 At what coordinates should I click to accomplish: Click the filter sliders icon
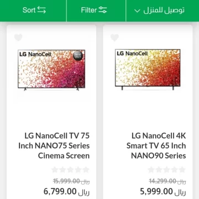click(103, 10)
